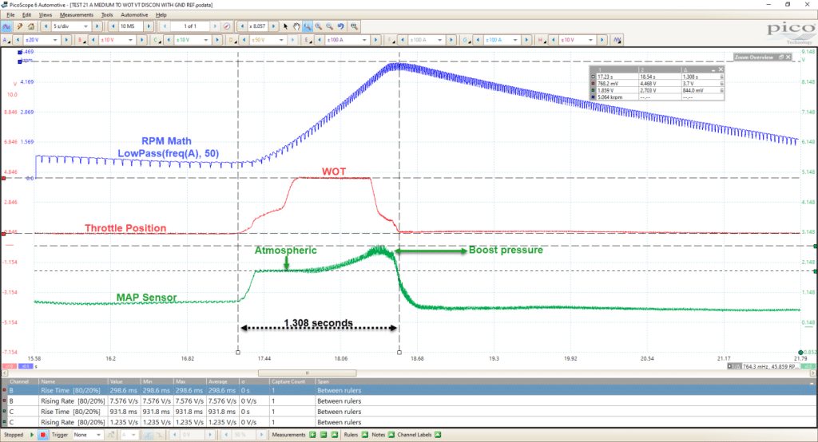Toggle the Channel Labels icon
The image size is (818, 442).
point(438,435)
